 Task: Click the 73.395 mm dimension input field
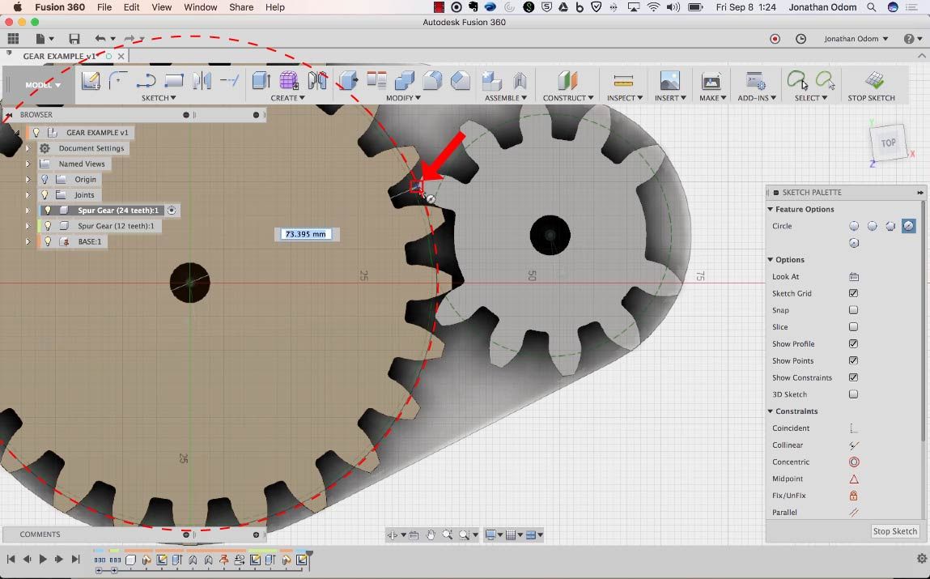tap(306, 234)
